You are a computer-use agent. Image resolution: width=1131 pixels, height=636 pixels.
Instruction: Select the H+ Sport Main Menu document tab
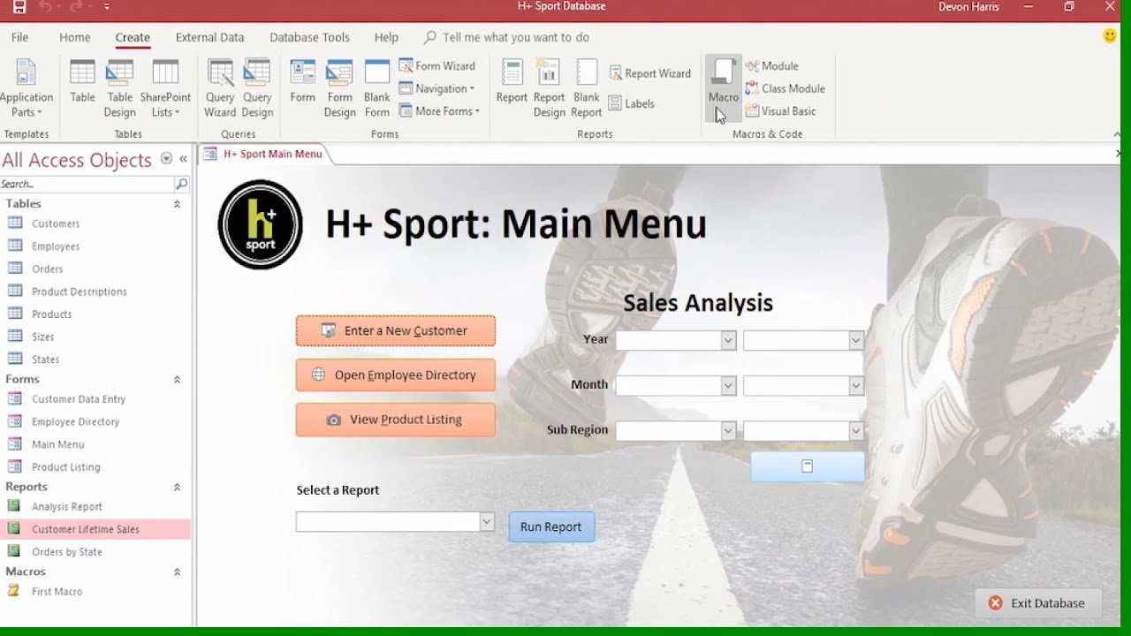pos(264,154)
